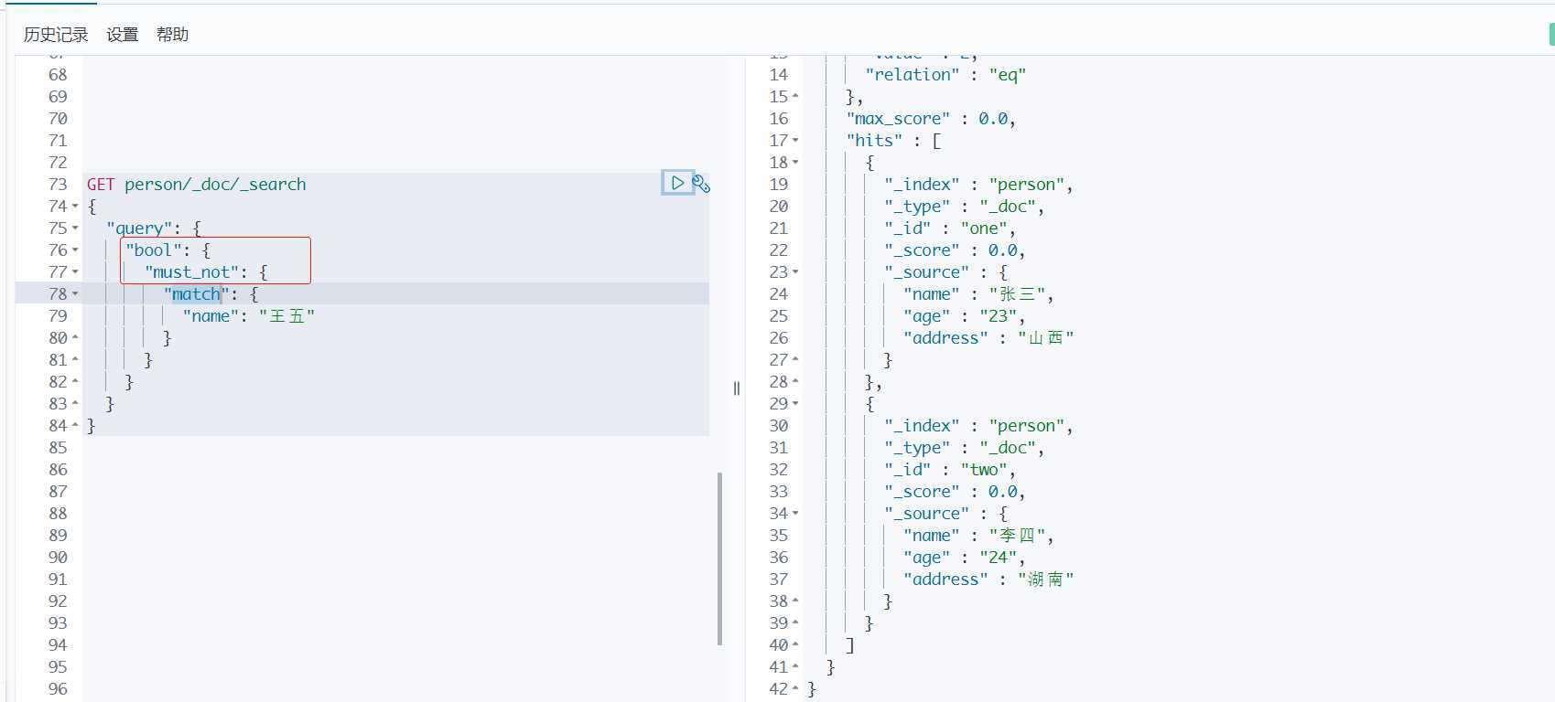Run the GET person search request
The image size is (1555, 702).
click(677, 183)
